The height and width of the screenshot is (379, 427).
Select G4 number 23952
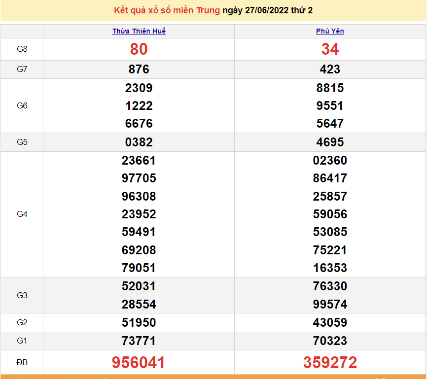(x=139, y=214)
